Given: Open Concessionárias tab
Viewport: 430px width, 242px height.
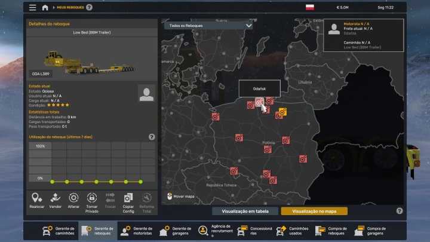Looking at the screenshot, I should 254,231.
